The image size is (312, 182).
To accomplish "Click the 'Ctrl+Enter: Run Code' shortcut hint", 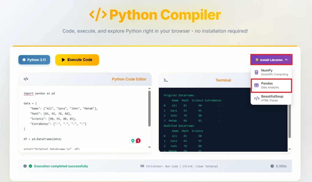I will 162,166.
